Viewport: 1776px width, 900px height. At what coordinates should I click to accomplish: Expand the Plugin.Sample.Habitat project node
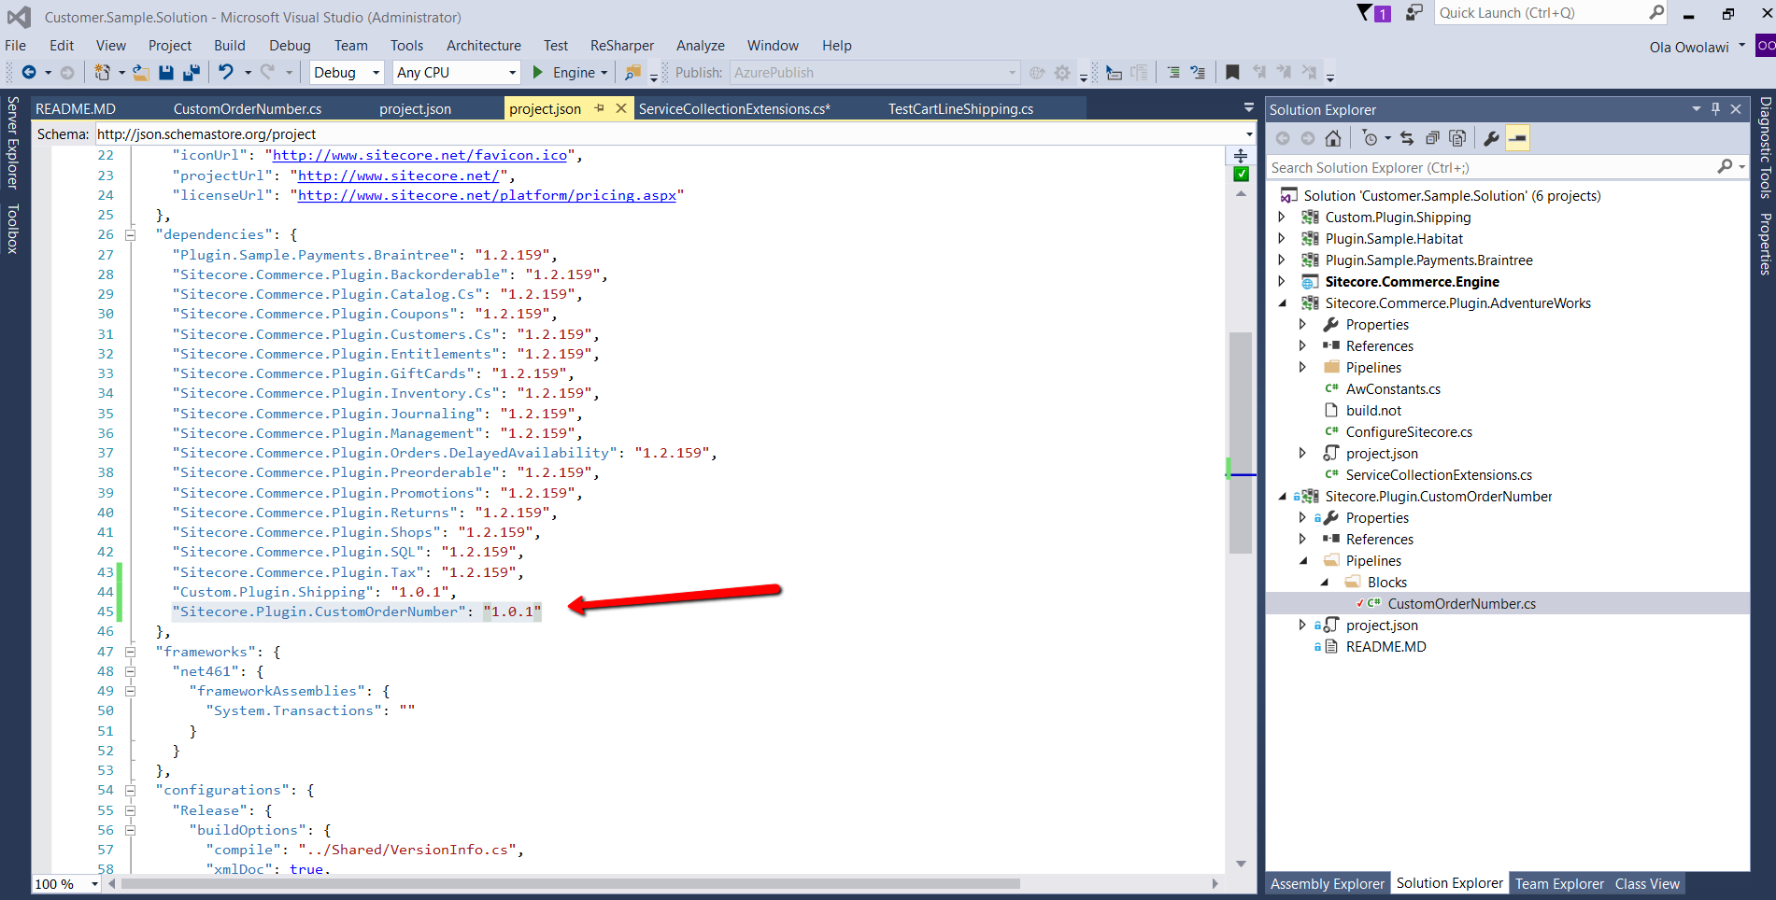(x=1282, y=238)
